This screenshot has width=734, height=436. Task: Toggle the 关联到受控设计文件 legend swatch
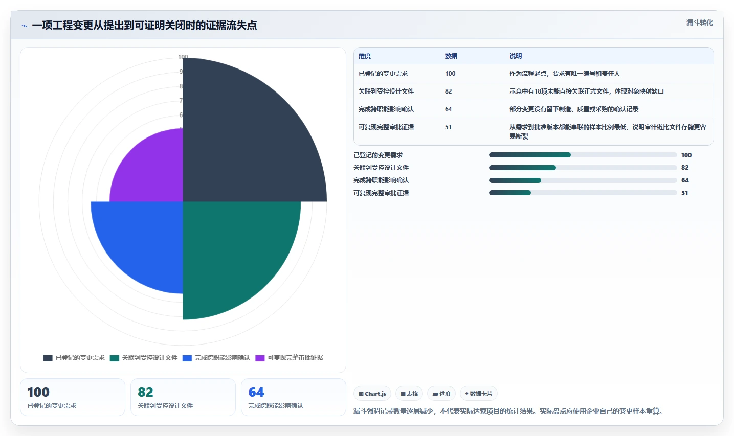point(114,358)
